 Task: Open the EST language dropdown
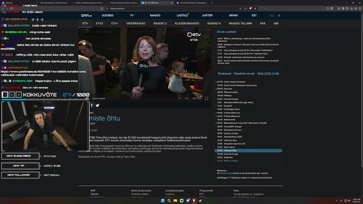pyautogui.click(x=254, y=15)
